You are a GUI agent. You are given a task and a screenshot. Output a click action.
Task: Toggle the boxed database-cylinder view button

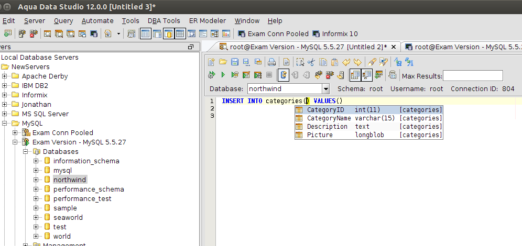tap(168, 33)
